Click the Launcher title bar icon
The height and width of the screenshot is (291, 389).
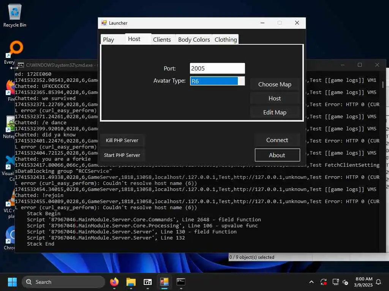click(x=104, y=23)
